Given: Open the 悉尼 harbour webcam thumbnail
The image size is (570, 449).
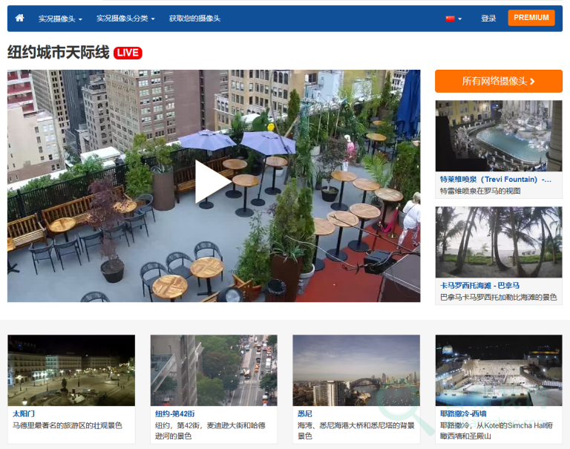Looking at the screenshot, I should tap(356, 370).
